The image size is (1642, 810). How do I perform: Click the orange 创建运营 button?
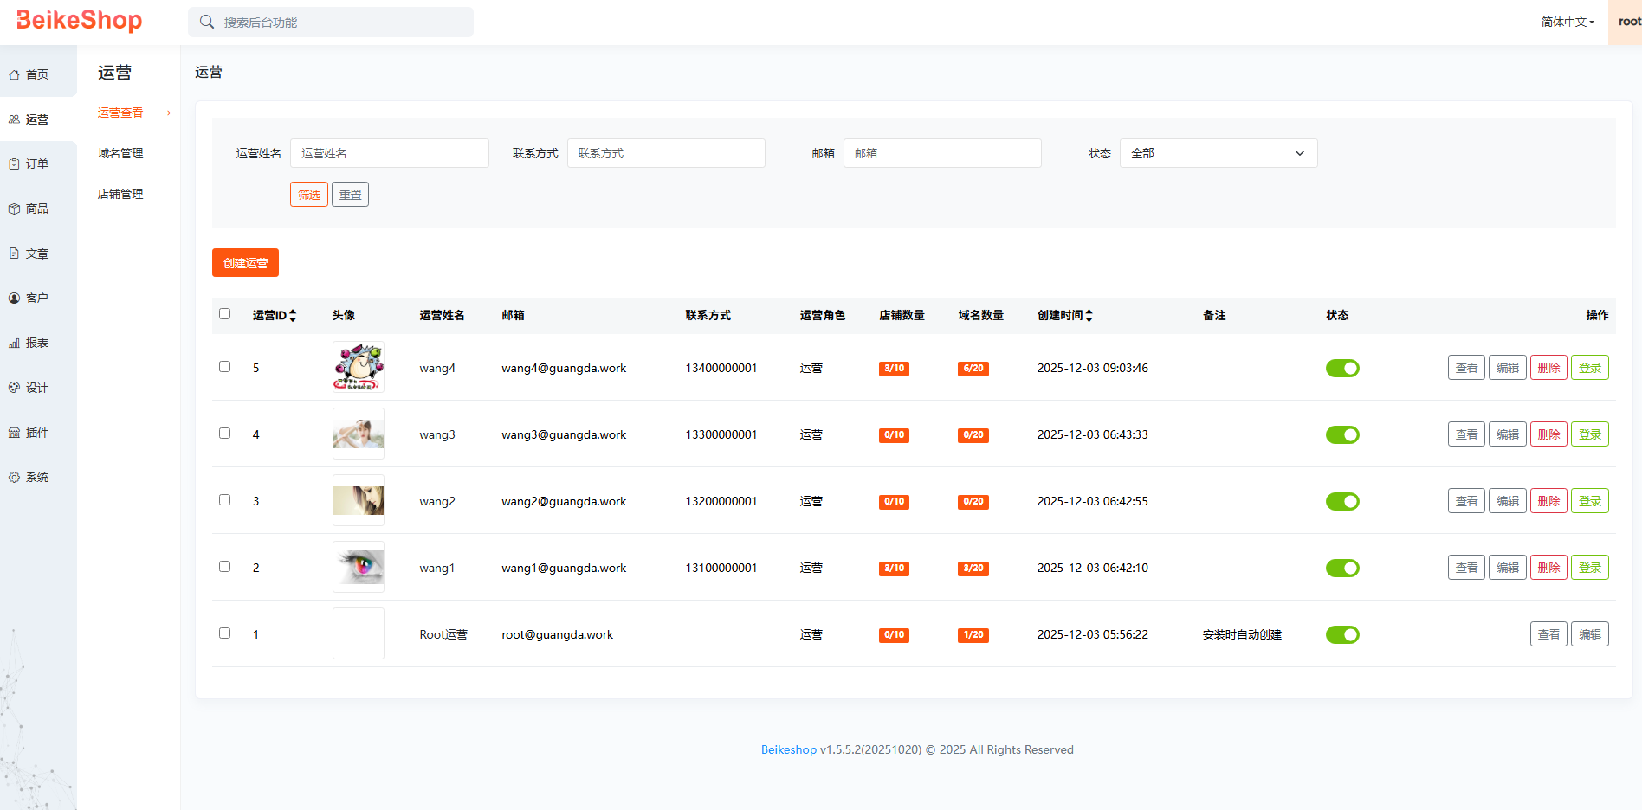pos(245,263)
